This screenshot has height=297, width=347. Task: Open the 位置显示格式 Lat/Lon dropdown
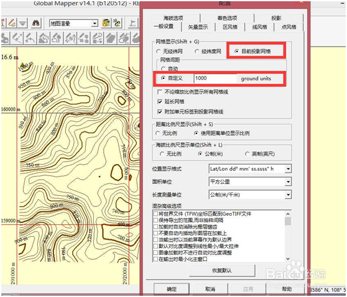pos(288,169)
